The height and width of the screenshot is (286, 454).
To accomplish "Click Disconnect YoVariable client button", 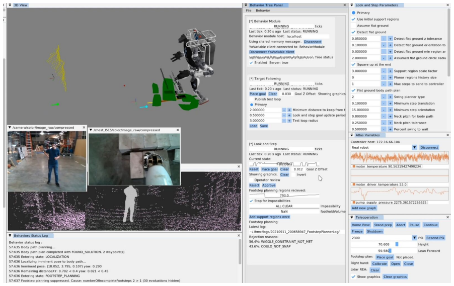I will [x=272, y=52].
